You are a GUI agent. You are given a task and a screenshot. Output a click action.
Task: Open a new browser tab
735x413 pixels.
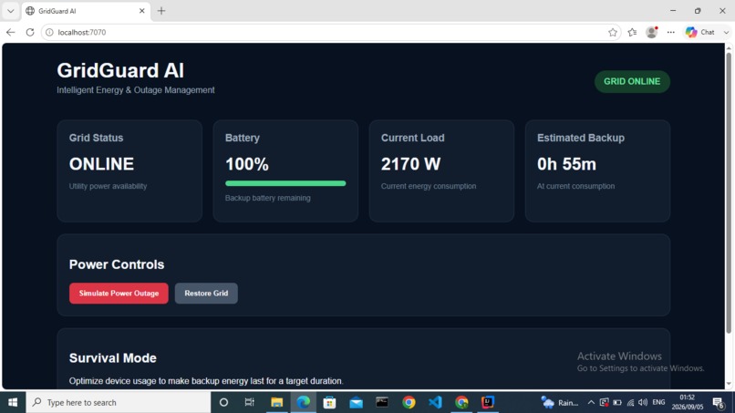tap(161, 11)
